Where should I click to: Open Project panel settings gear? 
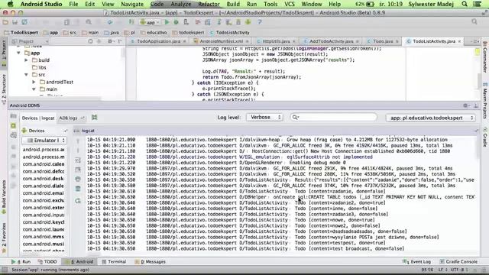110,41
